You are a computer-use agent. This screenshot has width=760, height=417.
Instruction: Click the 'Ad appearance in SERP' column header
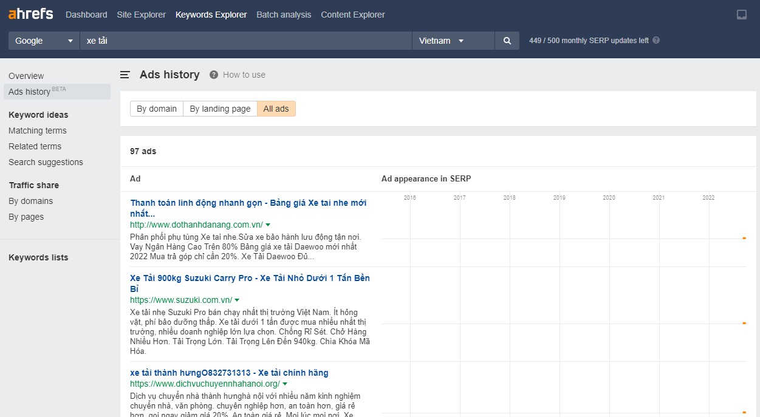[426, 178]
